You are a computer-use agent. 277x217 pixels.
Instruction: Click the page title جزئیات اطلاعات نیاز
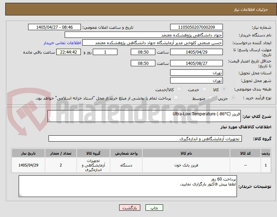[x=251, y=9]
